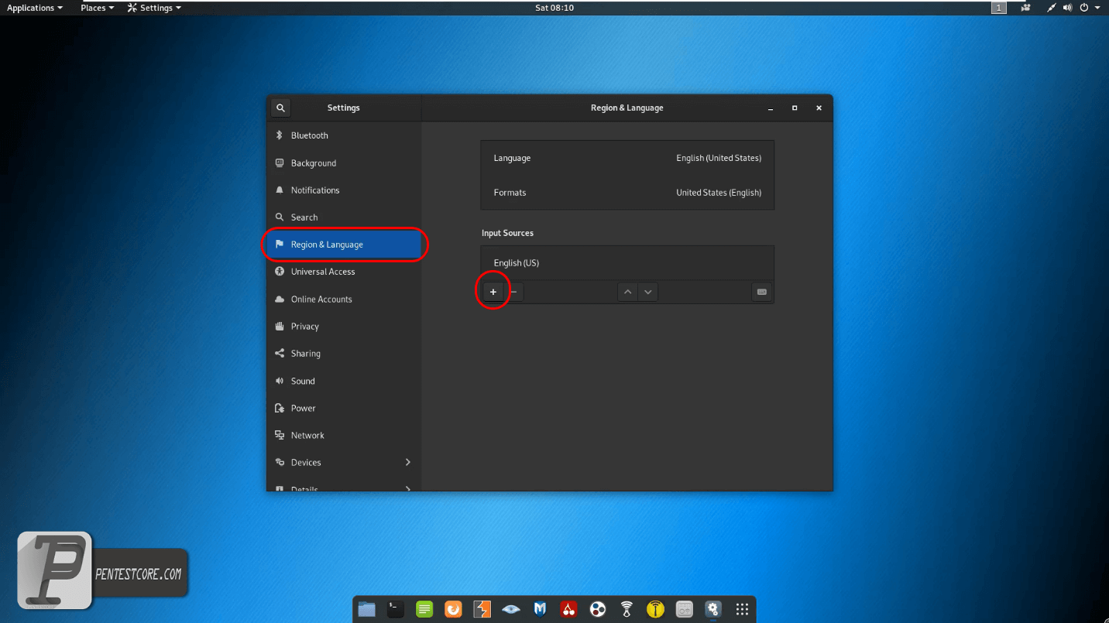Launch Burp Suite from the dock
Screen dimensions: 1109x623
(482, 609)
